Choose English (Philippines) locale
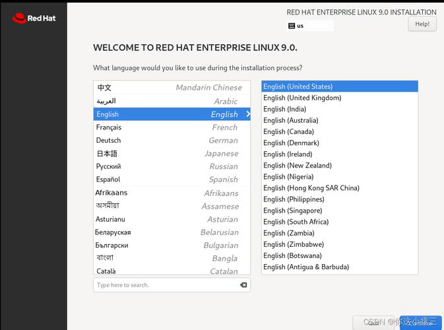 (340, 199)
